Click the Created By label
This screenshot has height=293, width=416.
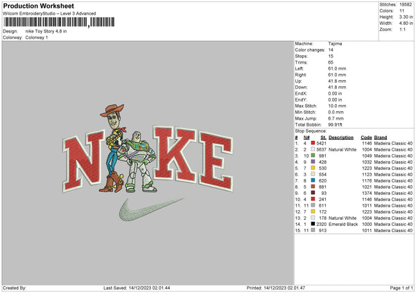tap(15, 287)
